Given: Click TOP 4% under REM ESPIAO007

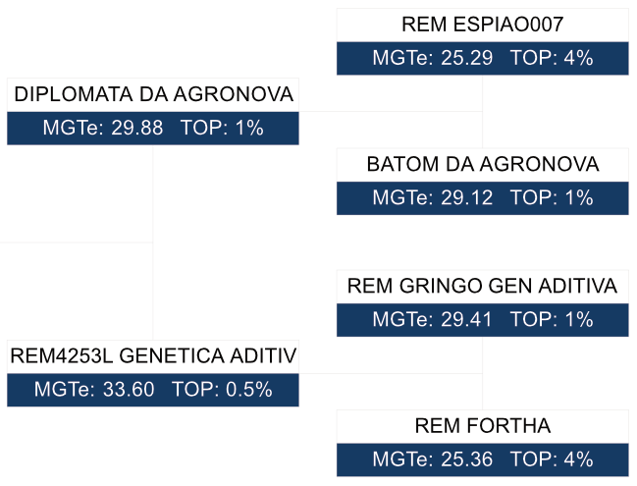Looking at the screenshot, I should (552, 58).
